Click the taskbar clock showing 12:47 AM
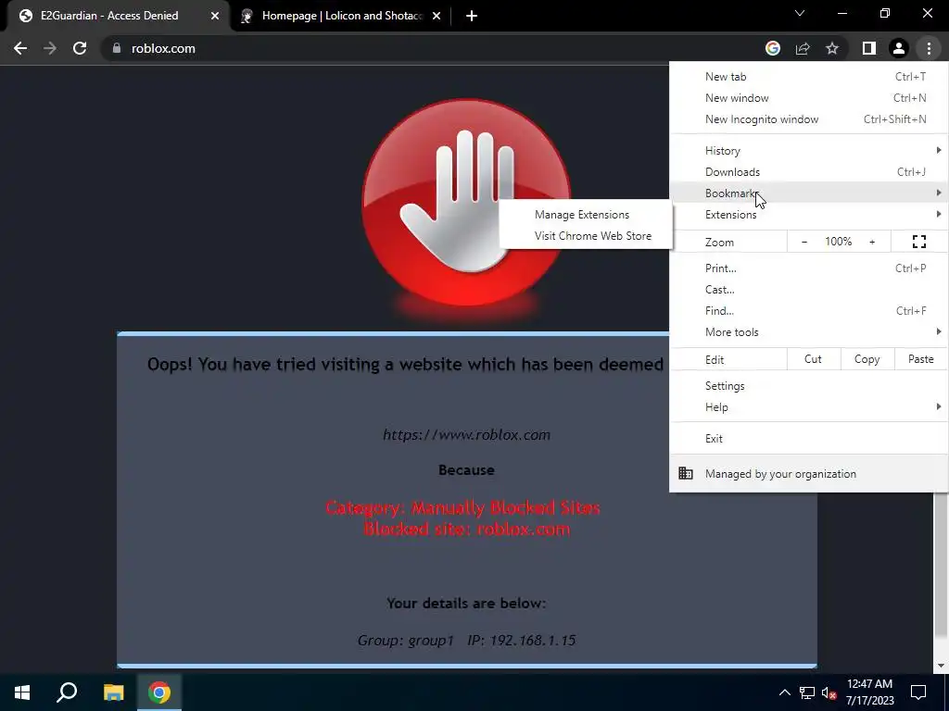949x711 pixels. coord(869,692)
